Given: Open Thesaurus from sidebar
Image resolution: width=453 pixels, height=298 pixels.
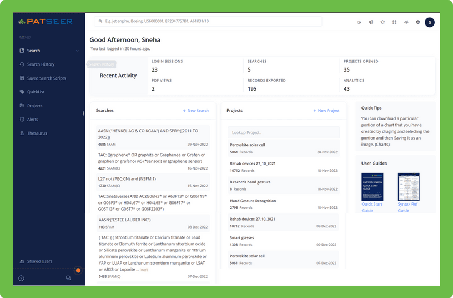Looking at the screenshot, I should click(x=37, y=133).
